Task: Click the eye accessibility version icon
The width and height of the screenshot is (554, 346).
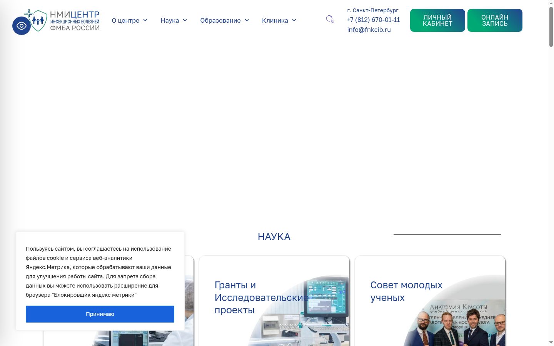Action: pos(22,26)
